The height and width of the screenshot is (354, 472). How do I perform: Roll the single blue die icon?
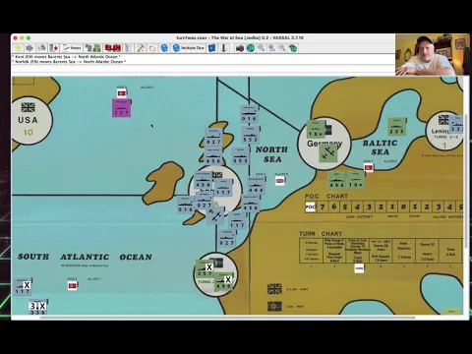[x=164, y=48]
